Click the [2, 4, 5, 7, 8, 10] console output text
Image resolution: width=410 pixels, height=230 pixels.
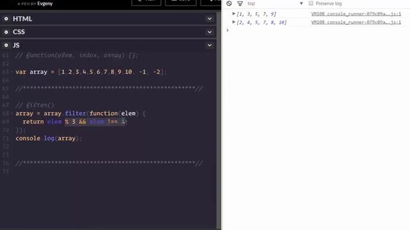(261, 22)
